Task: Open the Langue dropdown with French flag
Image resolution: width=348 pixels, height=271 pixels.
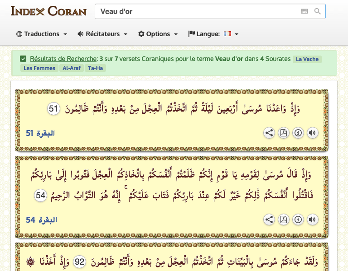Action: [213, 34]
